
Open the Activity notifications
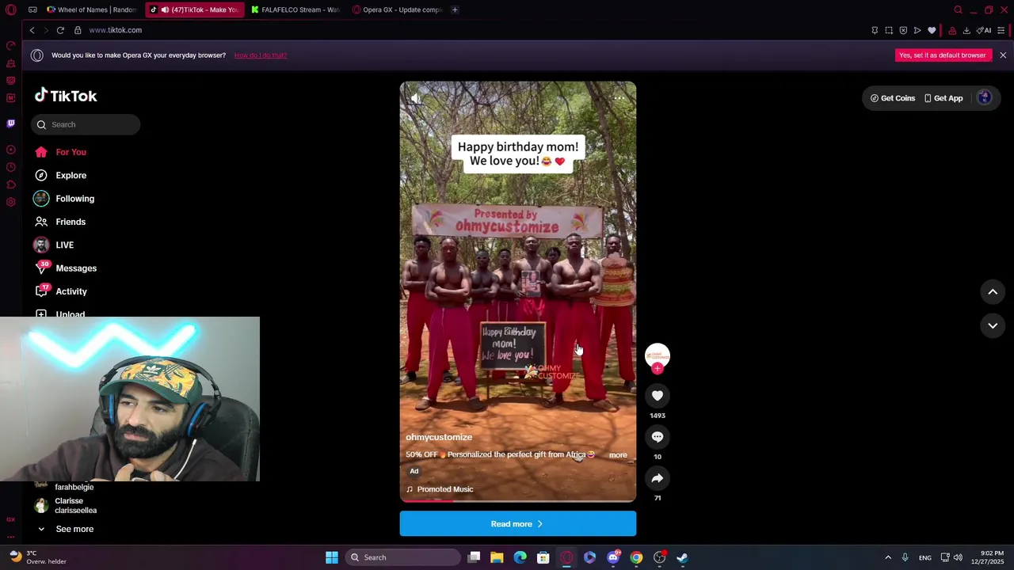point(61,291)
